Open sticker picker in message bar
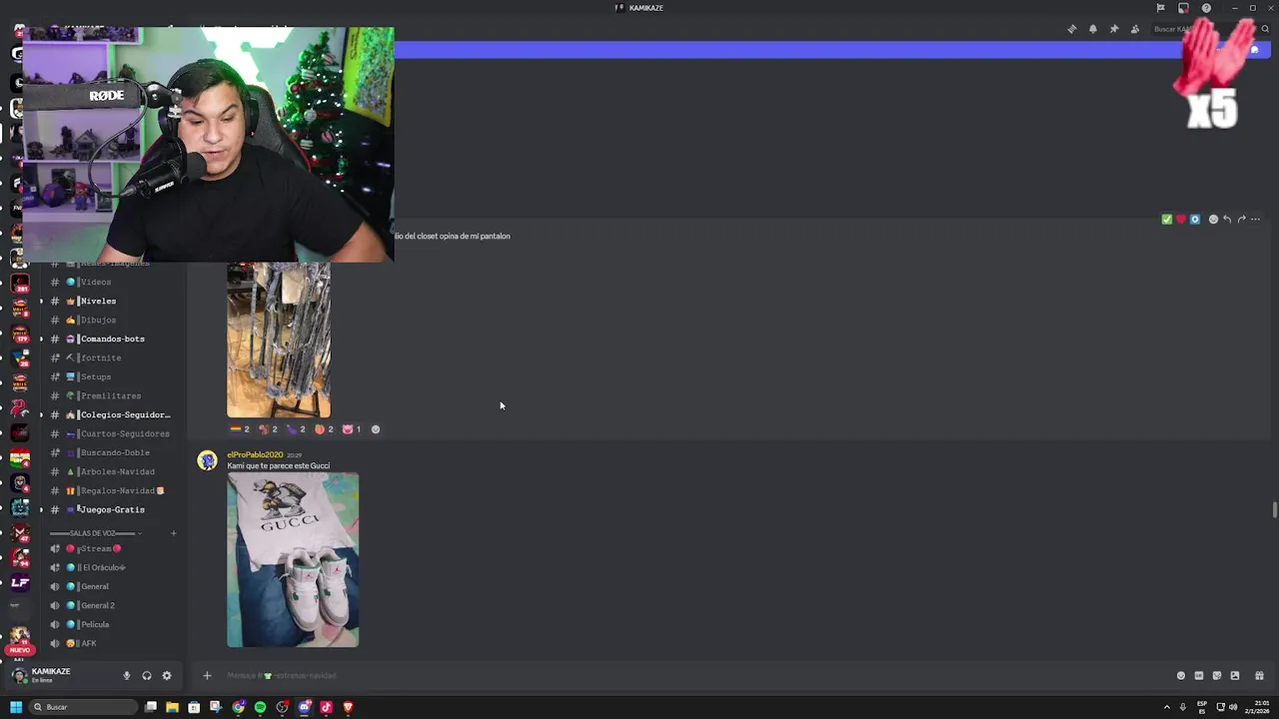1279x719 pixels. [x=1217, y=676]
